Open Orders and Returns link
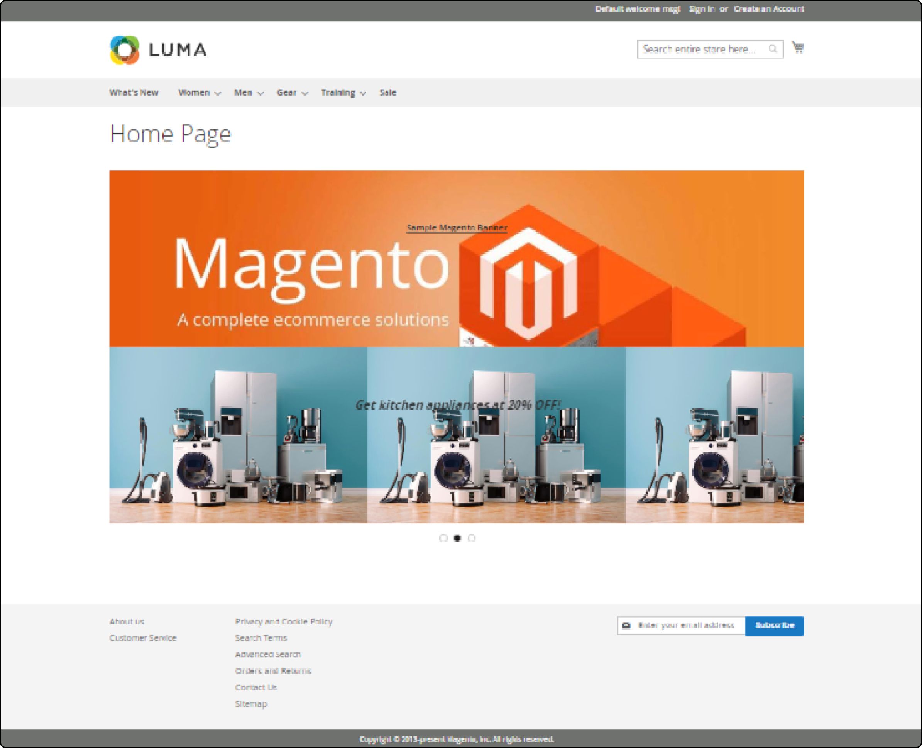 (273, 671)
